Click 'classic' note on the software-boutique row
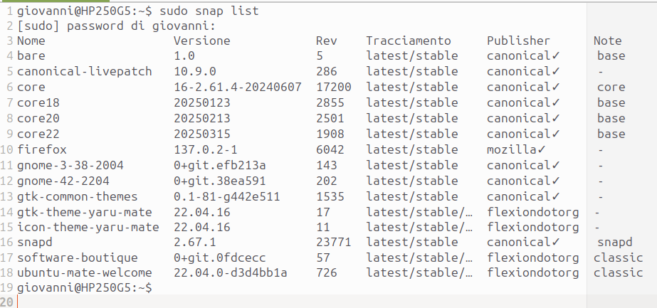 click(618, 257)
